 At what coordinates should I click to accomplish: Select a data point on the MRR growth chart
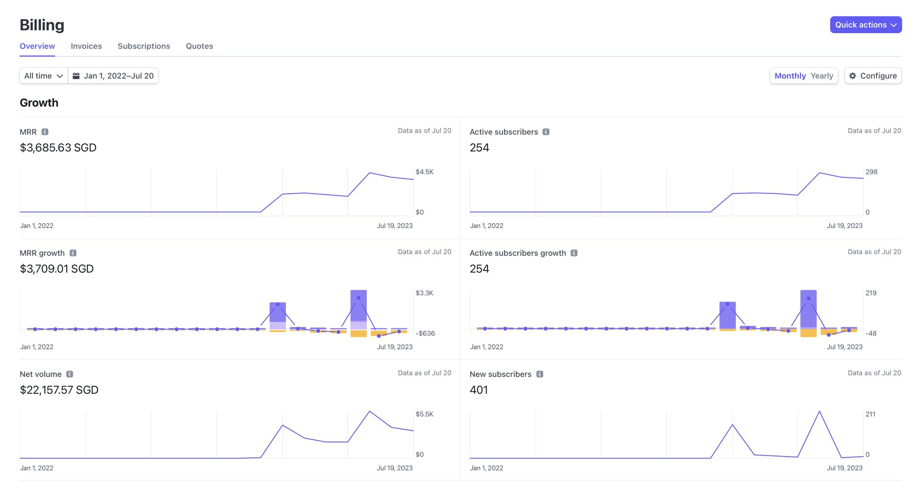[358, 297]
